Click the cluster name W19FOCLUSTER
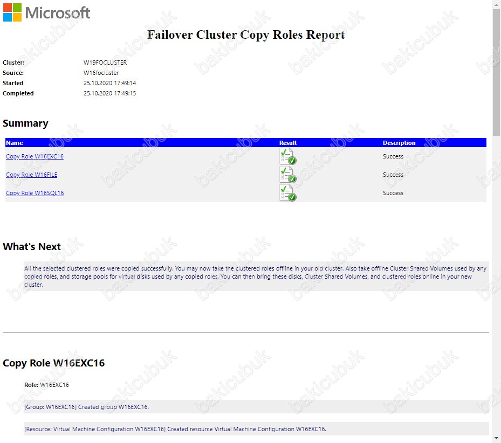This screenshot has width=501, height=443. [x=105, y=63]
